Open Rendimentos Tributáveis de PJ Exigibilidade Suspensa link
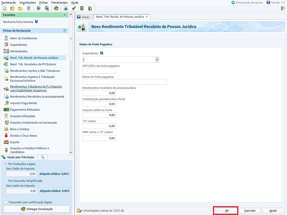This screenshot has width=287, height=215. [36, 88]
